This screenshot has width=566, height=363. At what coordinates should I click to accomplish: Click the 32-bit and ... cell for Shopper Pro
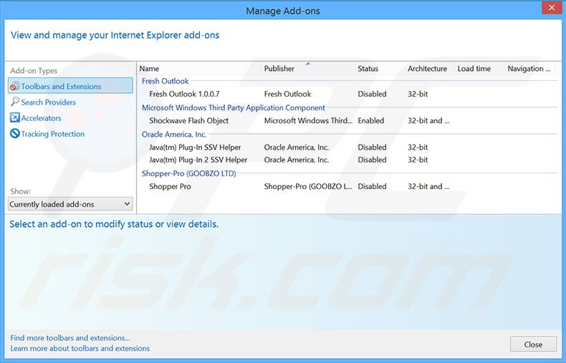428,187
